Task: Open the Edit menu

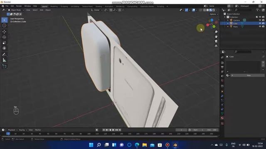Action: (12, 6)
